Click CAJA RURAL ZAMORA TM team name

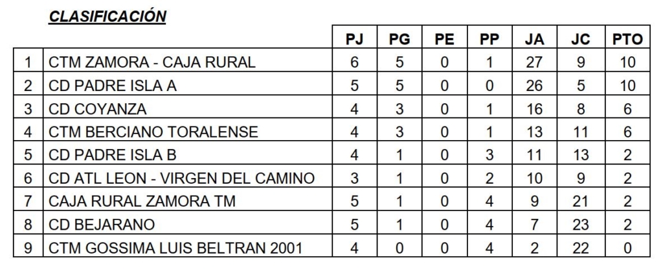pyautogui.click(x=142, y=202)
